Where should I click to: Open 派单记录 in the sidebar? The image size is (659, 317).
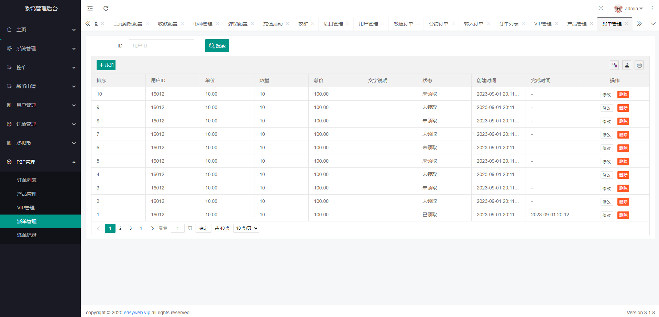point(27,235)
